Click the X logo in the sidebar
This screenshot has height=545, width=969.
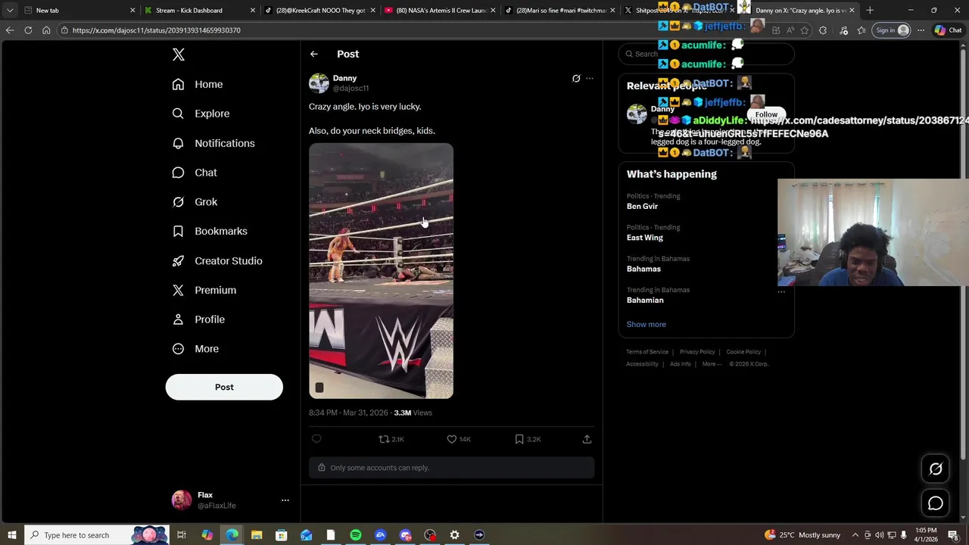tap(179, 54)
